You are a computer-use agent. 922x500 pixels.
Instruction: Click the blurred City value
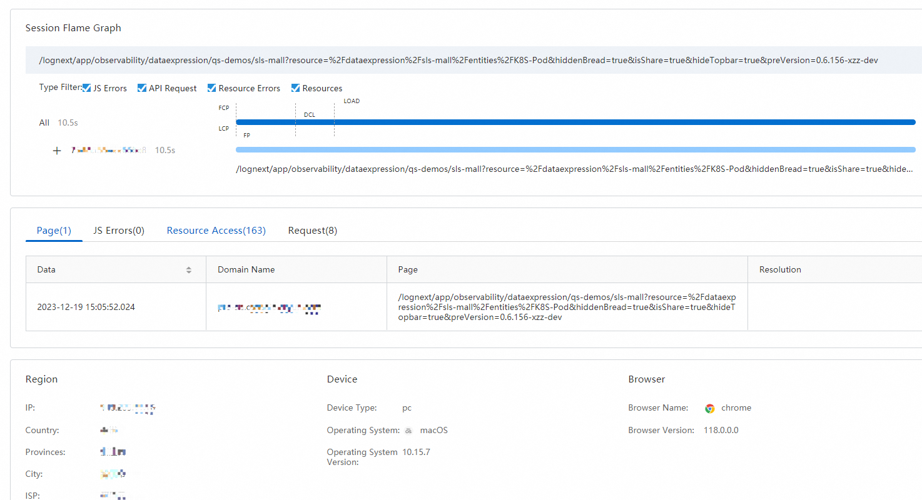[113, 474]
